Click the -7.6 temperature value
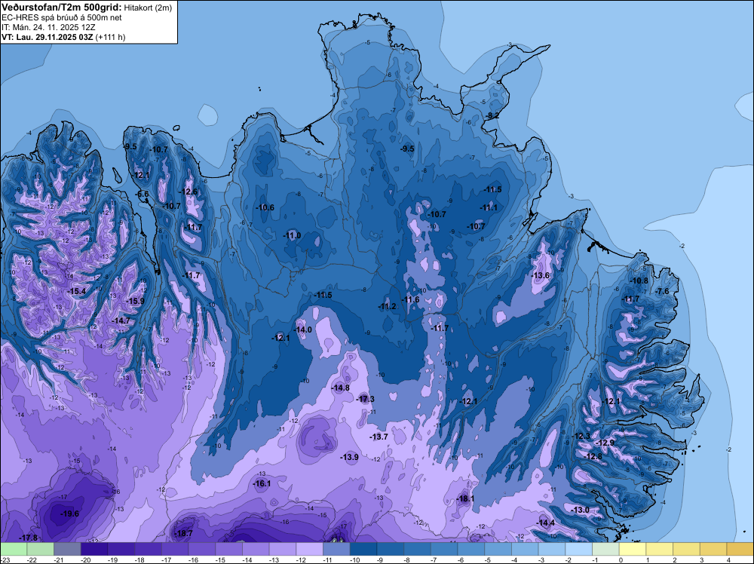 pos(662,291)
